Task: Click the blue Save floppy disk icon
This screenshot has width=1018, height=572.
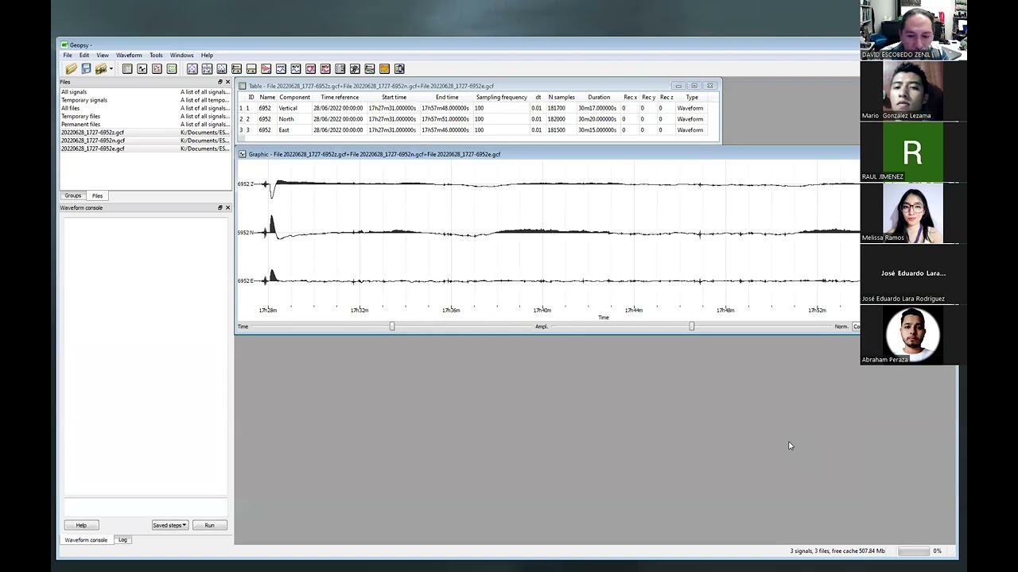Action: (x=86, y=69)
